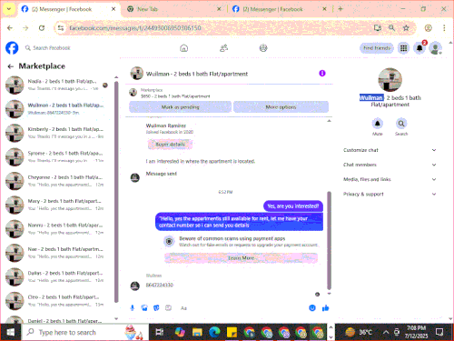This screenshot has height=341, width=454.
Task: Open Nadia conversation in list
Action: click(x=57, y=85)
